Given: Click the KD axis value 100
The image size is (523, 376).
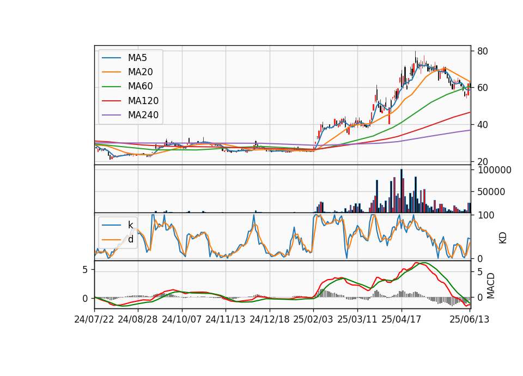Looking at the screenshot, I should click(485, 215).
